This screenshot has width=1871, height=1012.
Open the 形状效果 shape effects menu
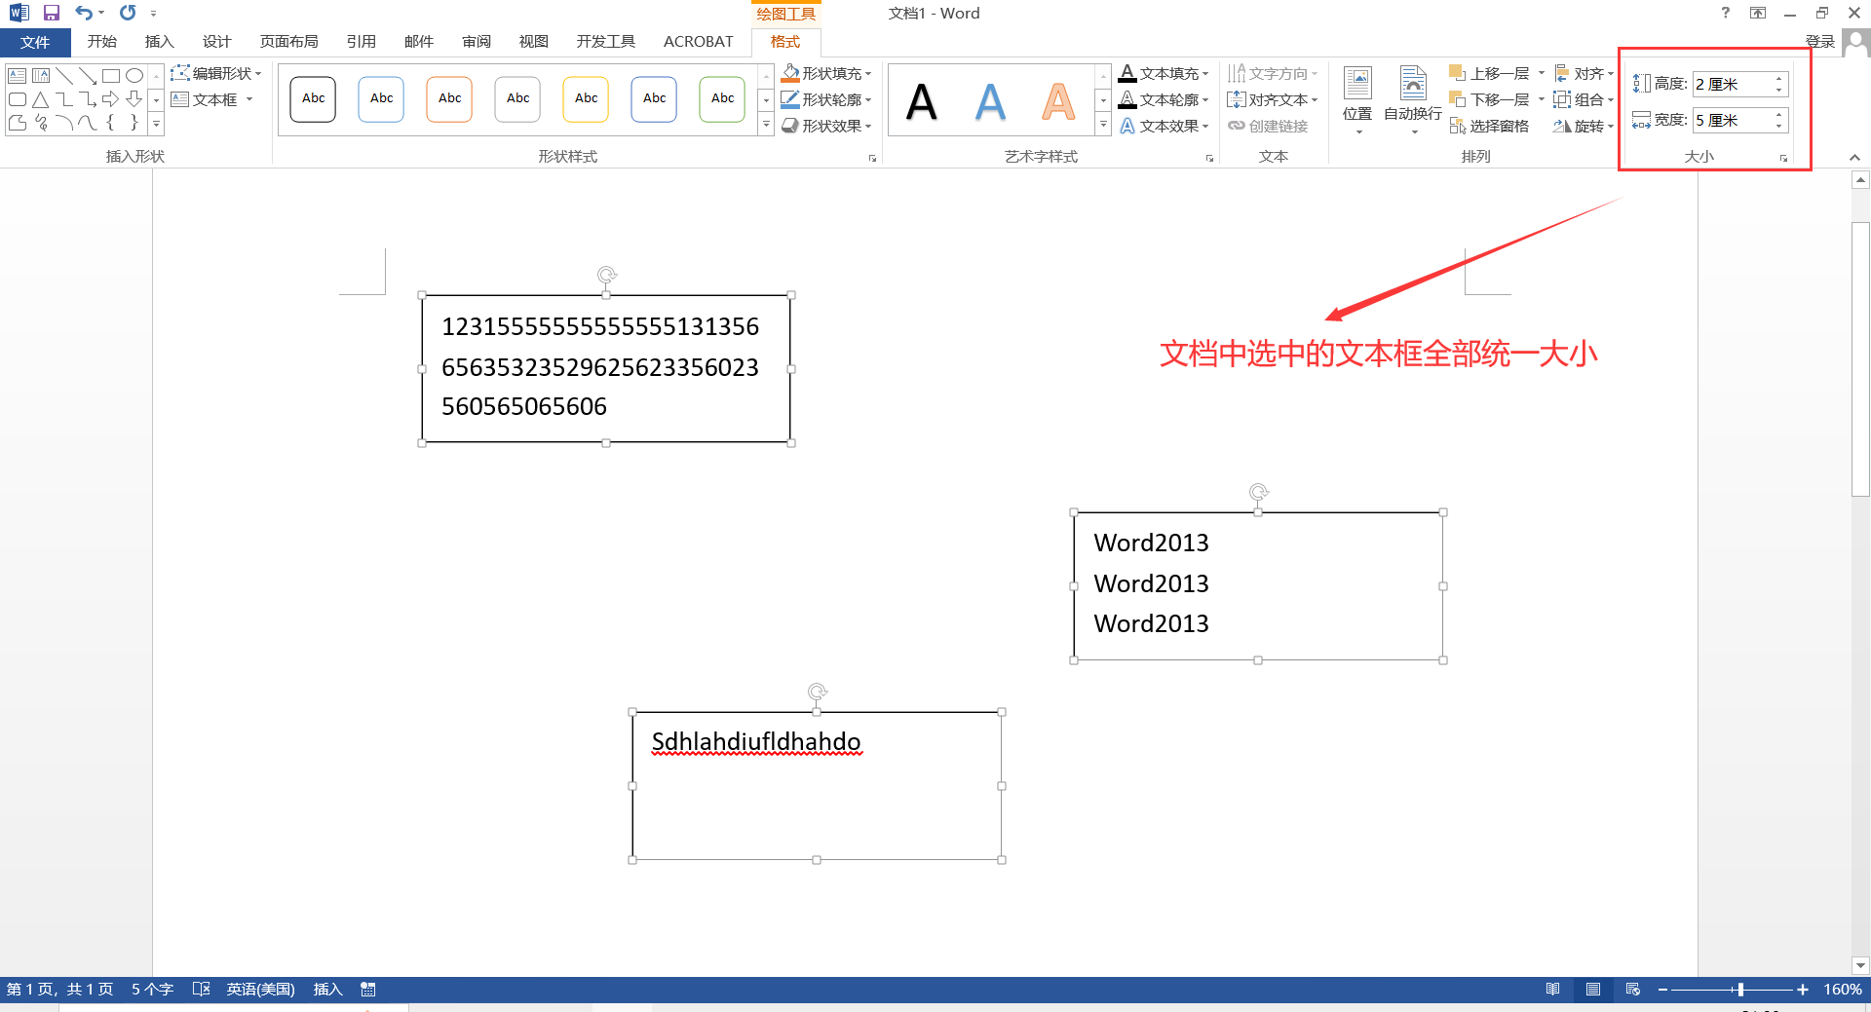point(826,126)
